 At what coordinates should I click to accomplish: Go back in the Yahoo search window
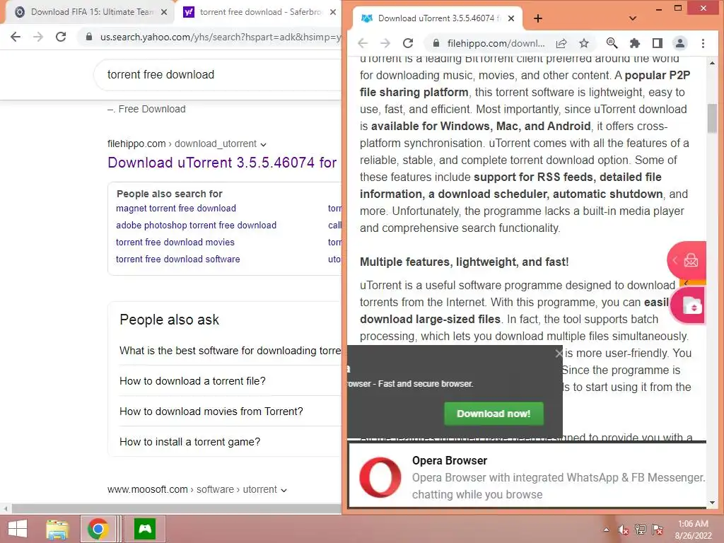click(x=16, y=37)
